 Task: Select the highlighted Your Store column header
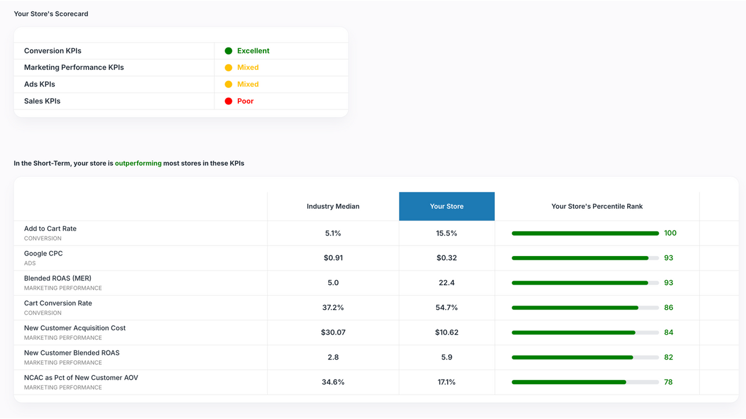point(446,206)
